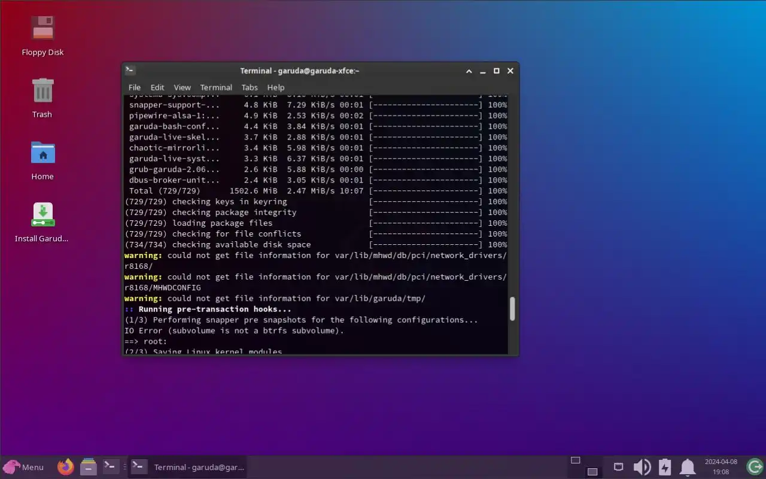Click the '==> root:' output line

[145, 342]
